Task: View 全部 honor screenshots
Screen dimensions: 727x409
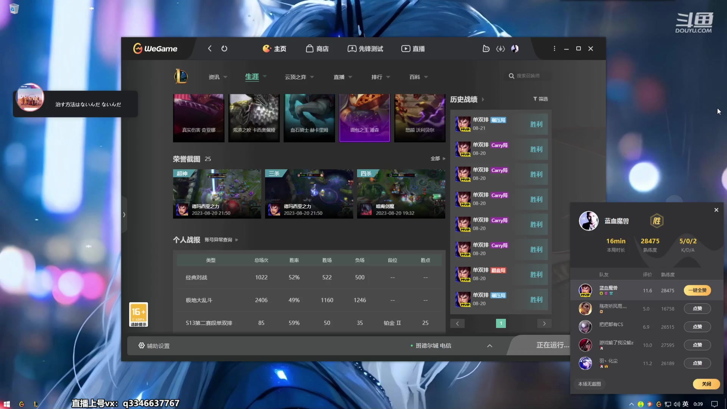Action: click(x=438, y=159)
